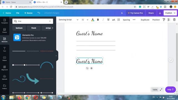Change text alignment

pos(108,20)
